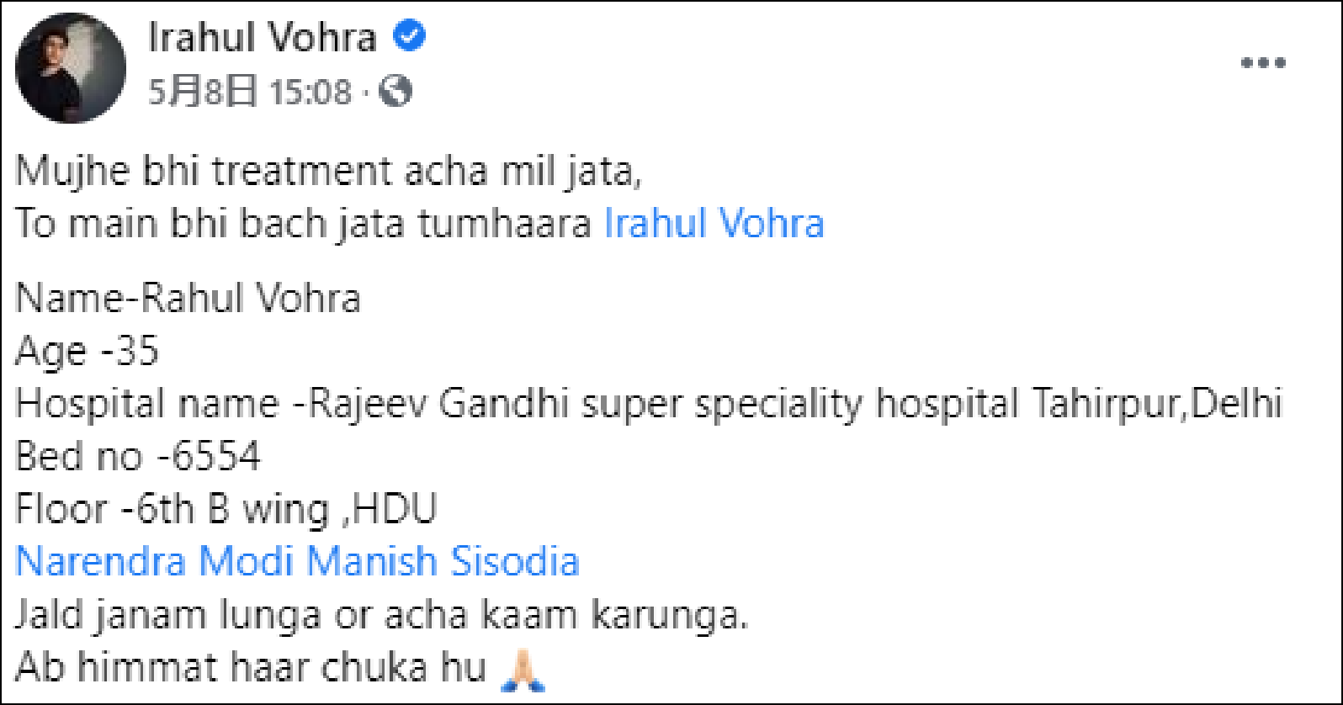Click the 'Jald janam lunga or acha kaam karunga.' line

[381, 615]
